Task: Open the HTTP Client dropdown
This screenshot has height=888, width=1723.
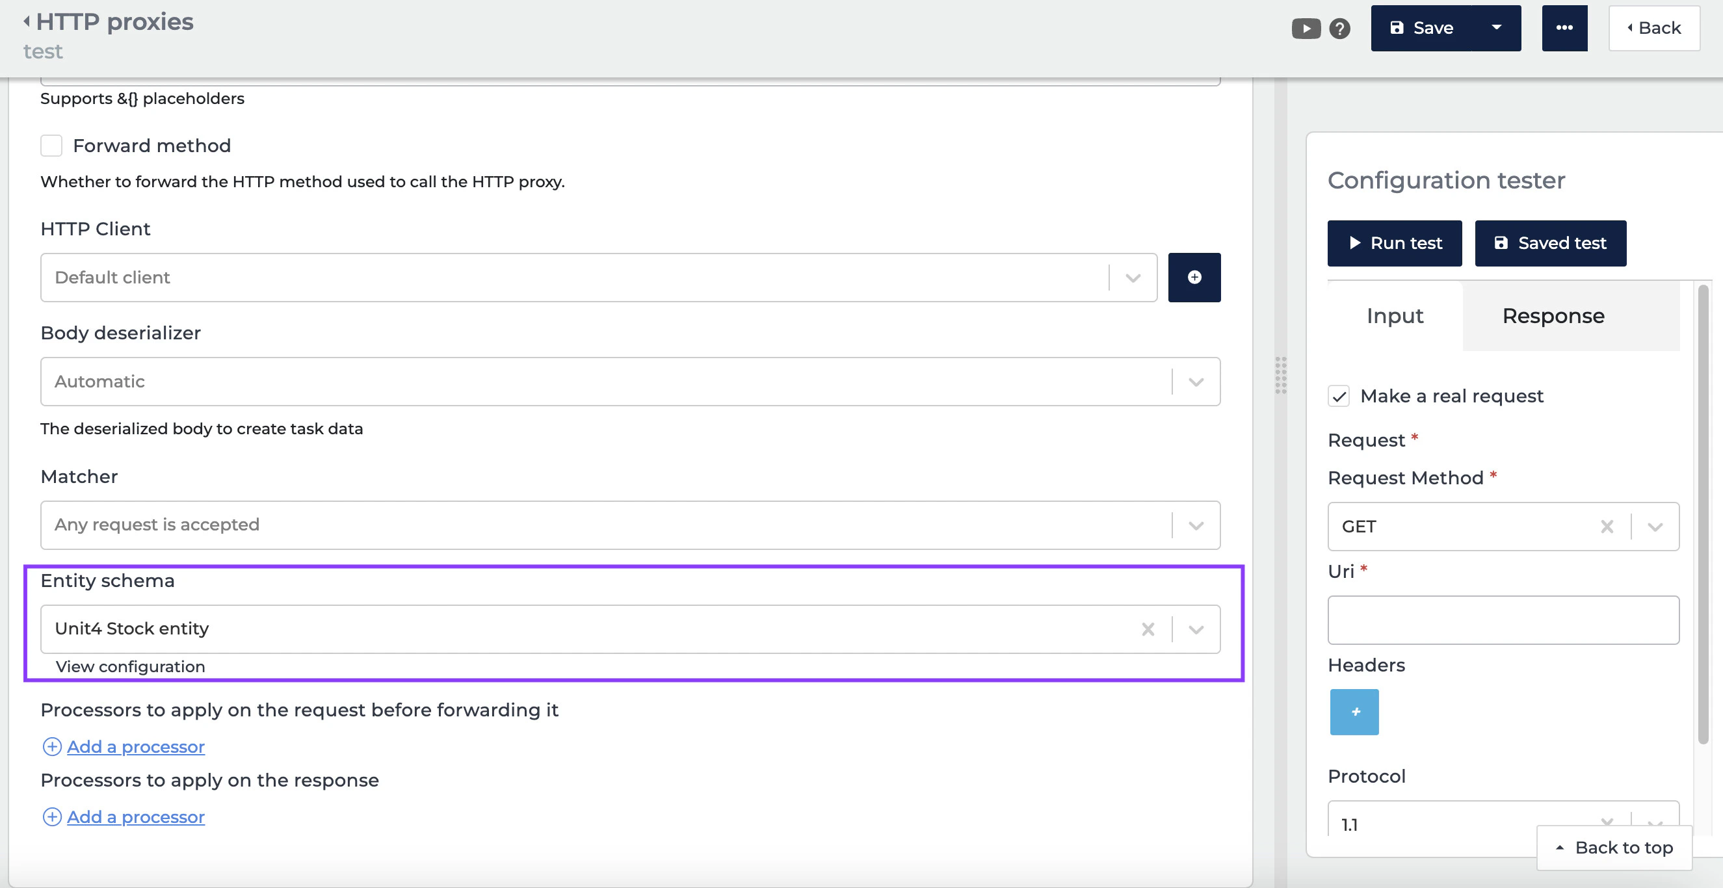Action: [599, 278]
